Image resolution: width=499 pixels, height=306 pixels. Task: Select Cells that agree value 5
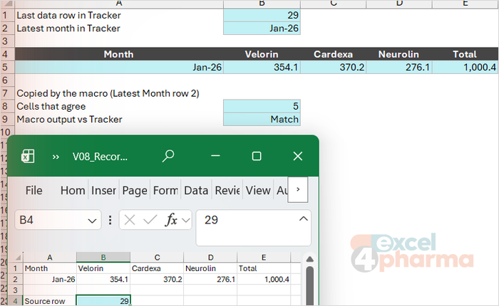[x=262, y=106]
